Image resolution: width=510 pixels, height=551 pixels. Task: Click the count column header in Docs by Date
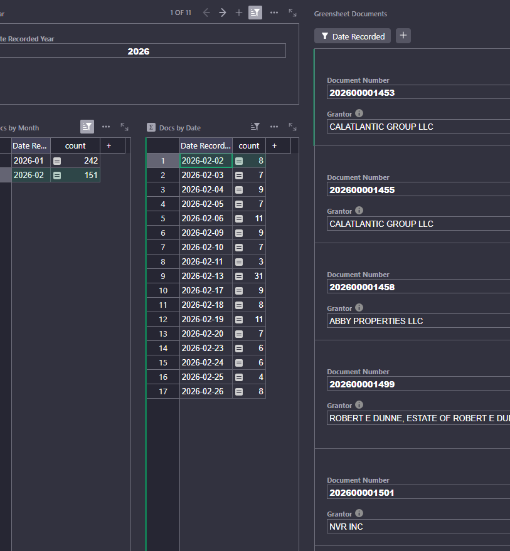(249, 145)
